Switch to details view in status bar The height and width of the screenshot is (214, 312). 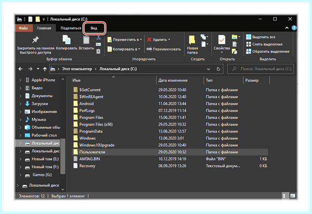(x=285, y=196)
